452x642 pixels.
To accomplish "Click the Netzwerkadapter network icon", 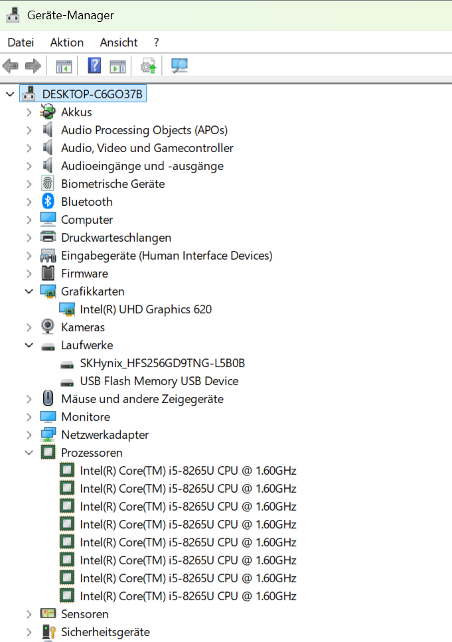I will (x=48, y=434).
